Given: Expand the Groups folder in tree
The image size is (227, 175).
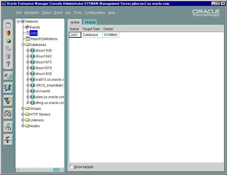Looking at the screenshot, I should click(23, 109).
